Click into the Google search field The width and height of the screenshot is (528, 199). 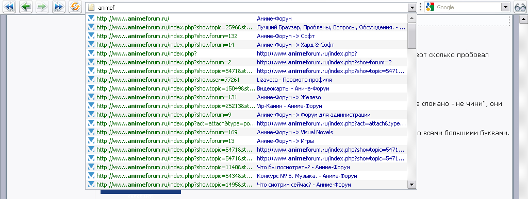pos(467,7)
